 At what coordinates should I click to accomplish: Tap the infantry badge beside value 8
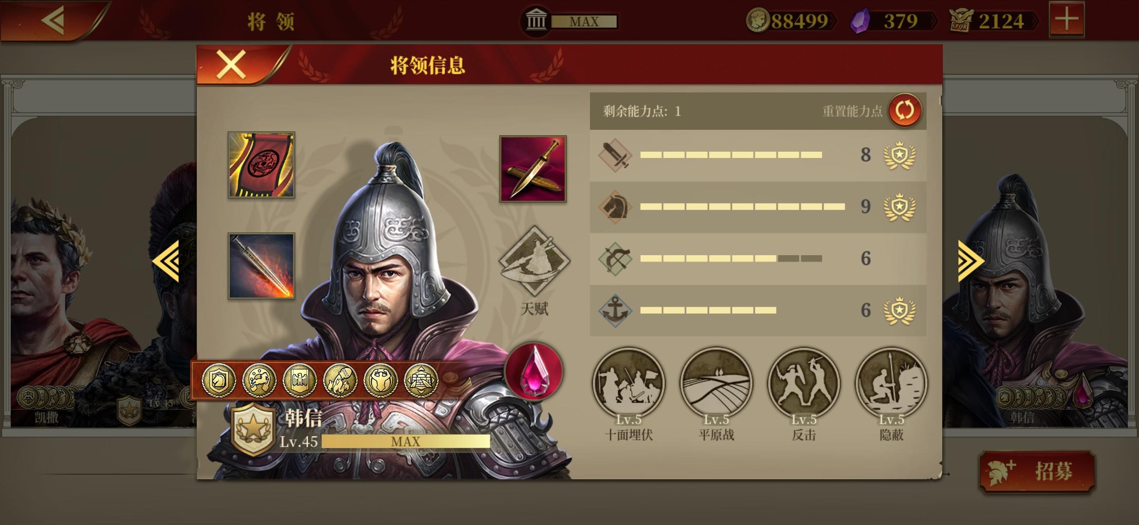click(x=900, y=155)
